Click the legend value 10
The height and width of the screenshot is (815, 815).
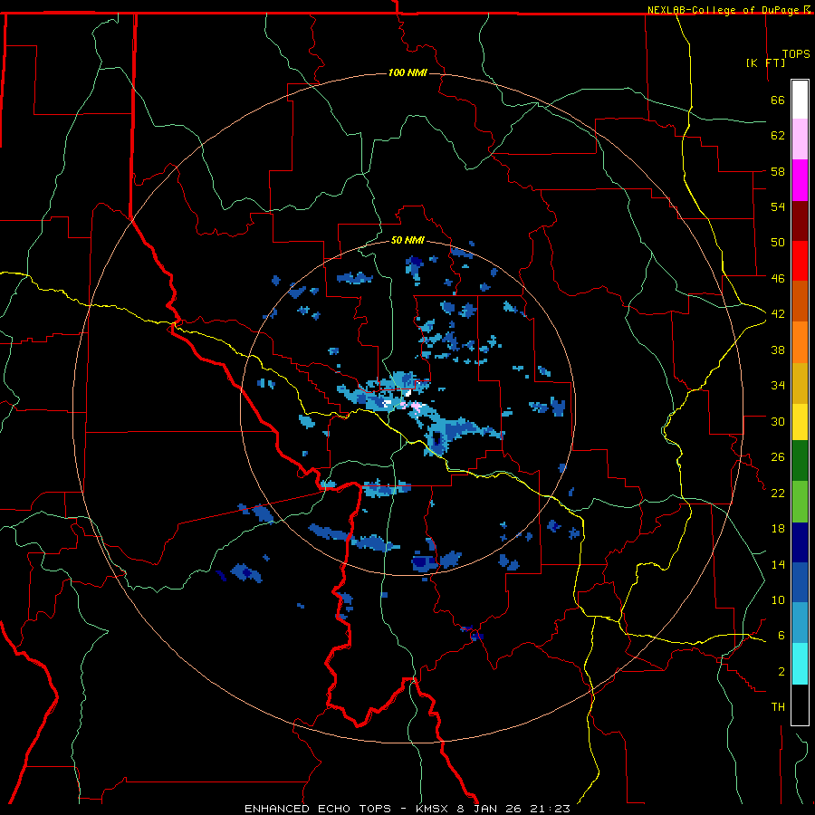click(778, 600)
